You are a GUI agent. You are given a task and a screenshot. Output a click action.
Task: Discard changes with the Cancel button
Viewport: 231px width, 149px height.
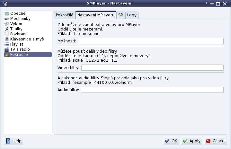coord(216,141)
